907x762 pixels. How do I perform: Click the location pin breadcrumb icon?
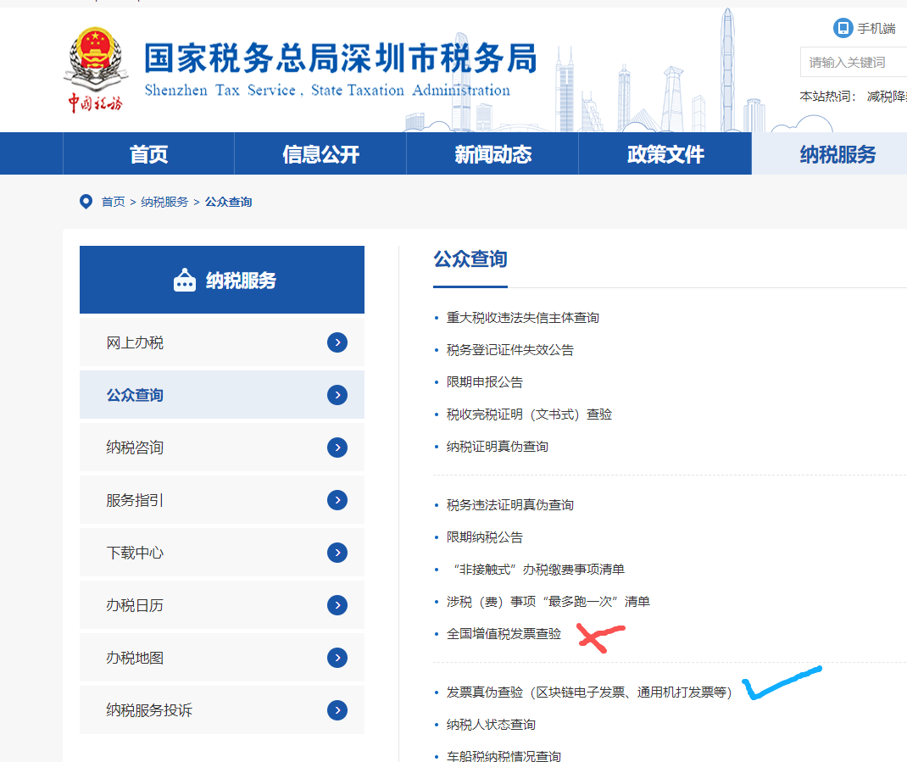coord(86,202)
